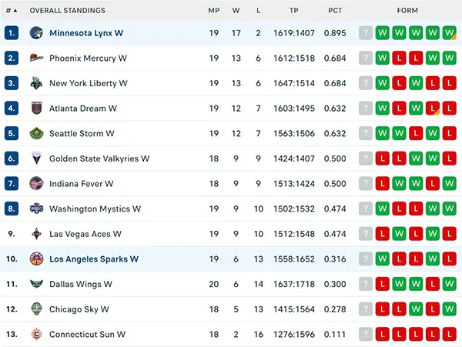The image size is (462, 347).
Task: Click rank badge 4 for Atlanta Dream
Action: [12, 108]
